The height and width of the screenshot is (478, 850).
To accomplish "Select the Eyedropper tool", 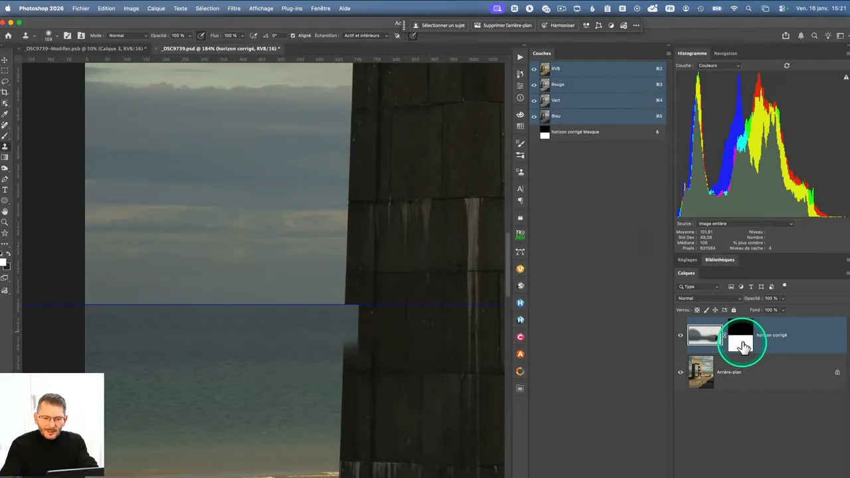I will (x=5, y=114).
